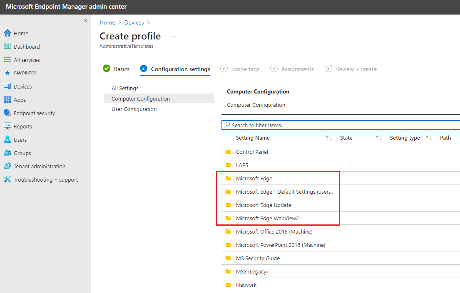
Task: Open Apps from the sidebar
Action: coord(20,100)
